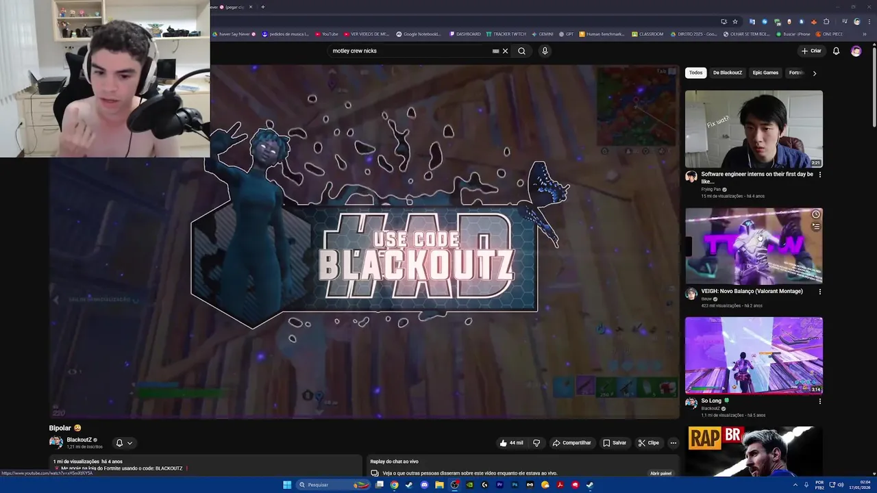Open the RAP BR video thumbnail

754,451
